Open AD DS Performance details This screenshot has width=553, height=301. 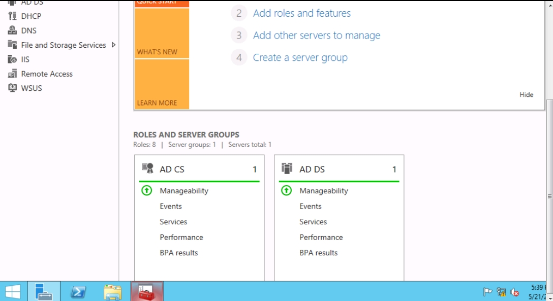321,237
